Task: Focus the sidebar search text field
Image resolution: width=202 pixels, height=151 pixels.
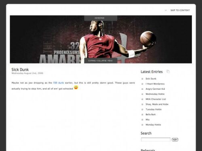Action: point(156,140)
